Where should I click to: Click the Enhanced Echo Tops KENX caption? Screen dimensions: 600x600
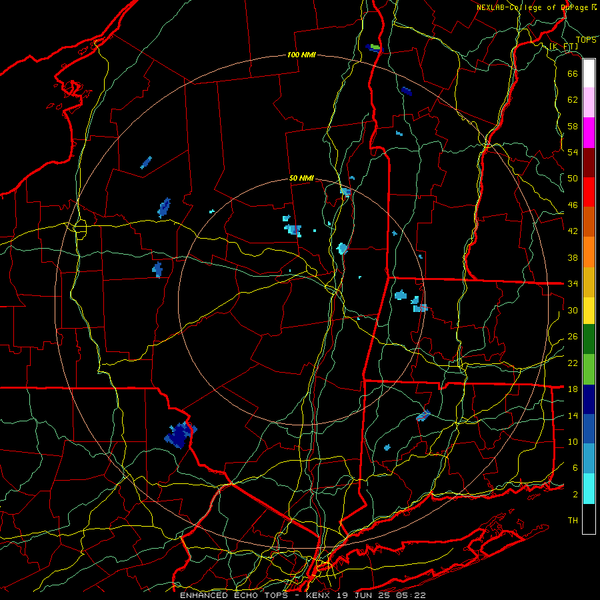click(x=302, y=595)
